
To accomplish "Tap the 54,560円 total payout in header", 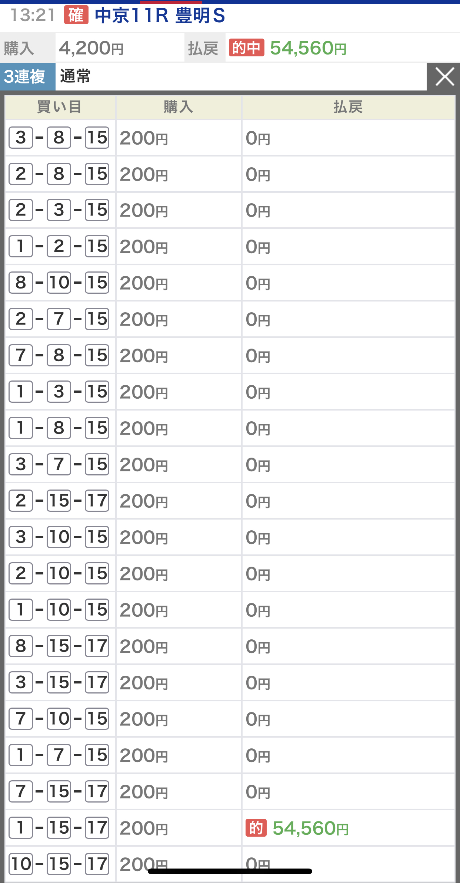I will (308, 48).
